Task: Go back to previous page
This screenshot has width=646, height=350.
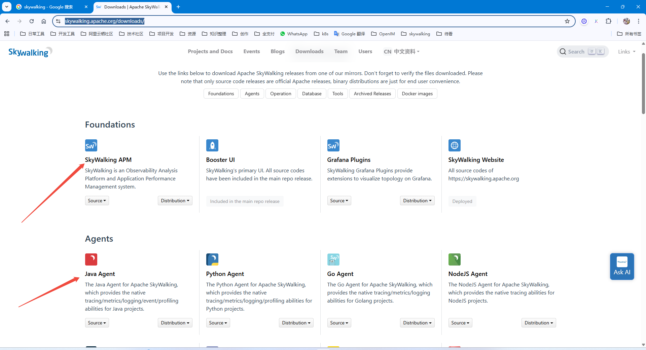Action: point(7,21)
